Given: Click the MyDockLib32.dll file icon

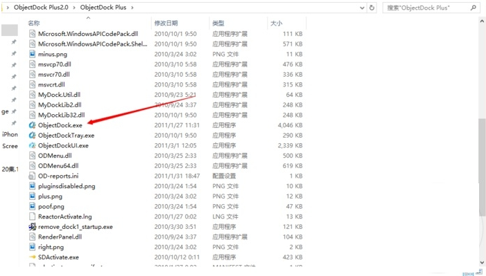Looking at the screenshot, I should (x=32, y=115).
